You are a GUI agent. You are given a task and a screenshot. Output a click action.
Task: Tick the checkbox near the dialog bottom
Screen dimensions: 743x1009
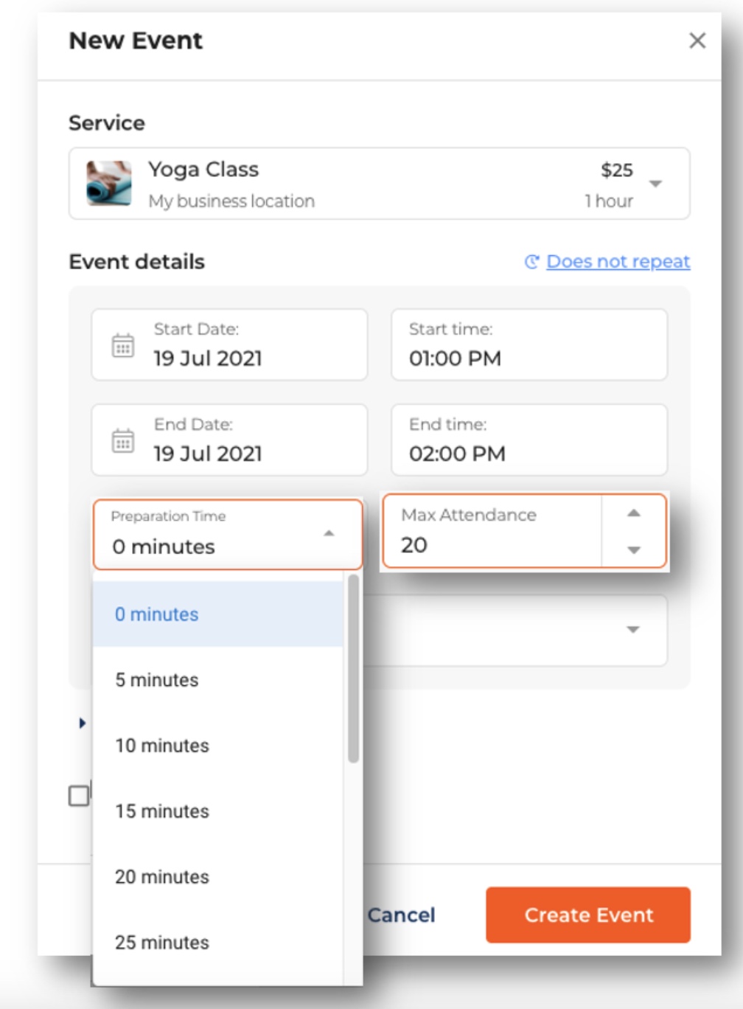[x=79, y=796]
